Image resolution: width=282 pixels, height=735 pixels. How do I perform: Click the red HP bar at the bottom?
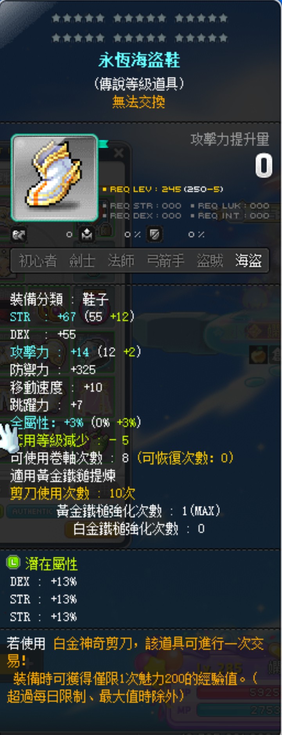pos(239,693)
